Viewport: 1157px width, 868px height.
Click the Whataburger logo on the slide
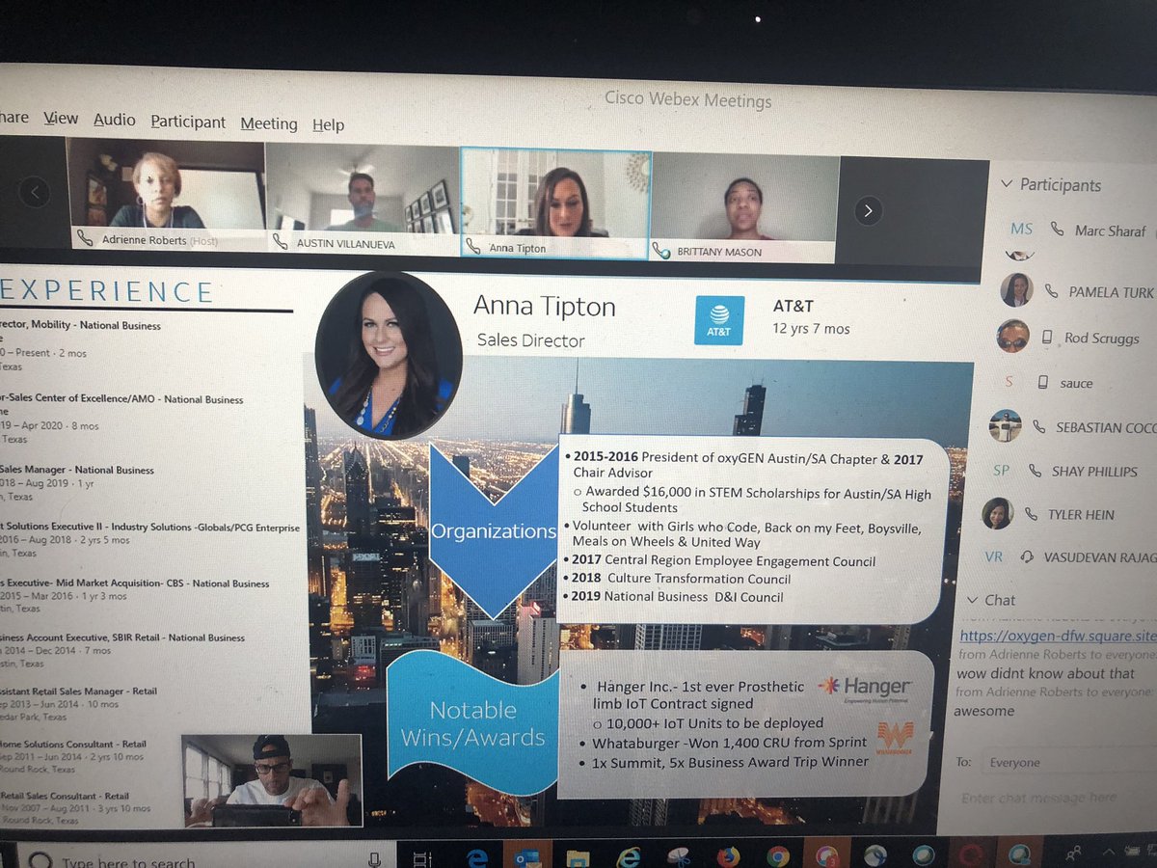895,739
